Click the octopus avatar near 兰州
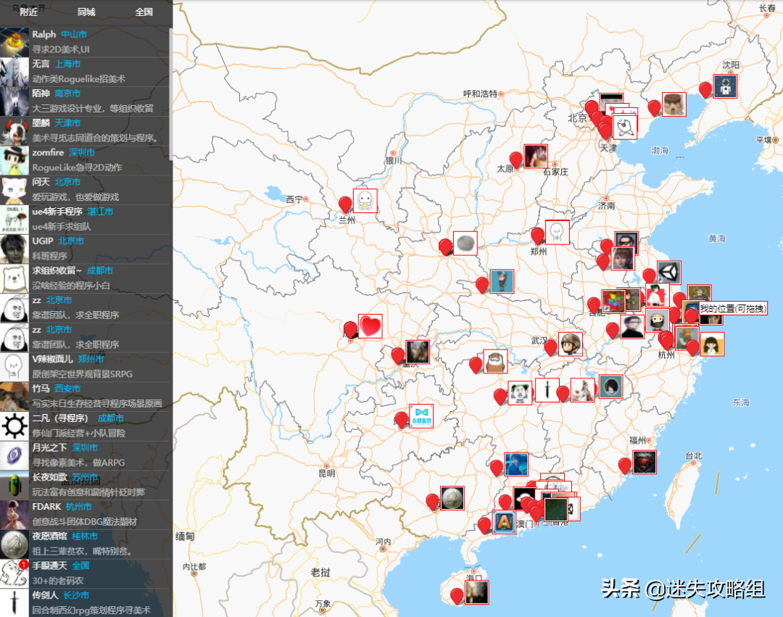 click(365, 201)
